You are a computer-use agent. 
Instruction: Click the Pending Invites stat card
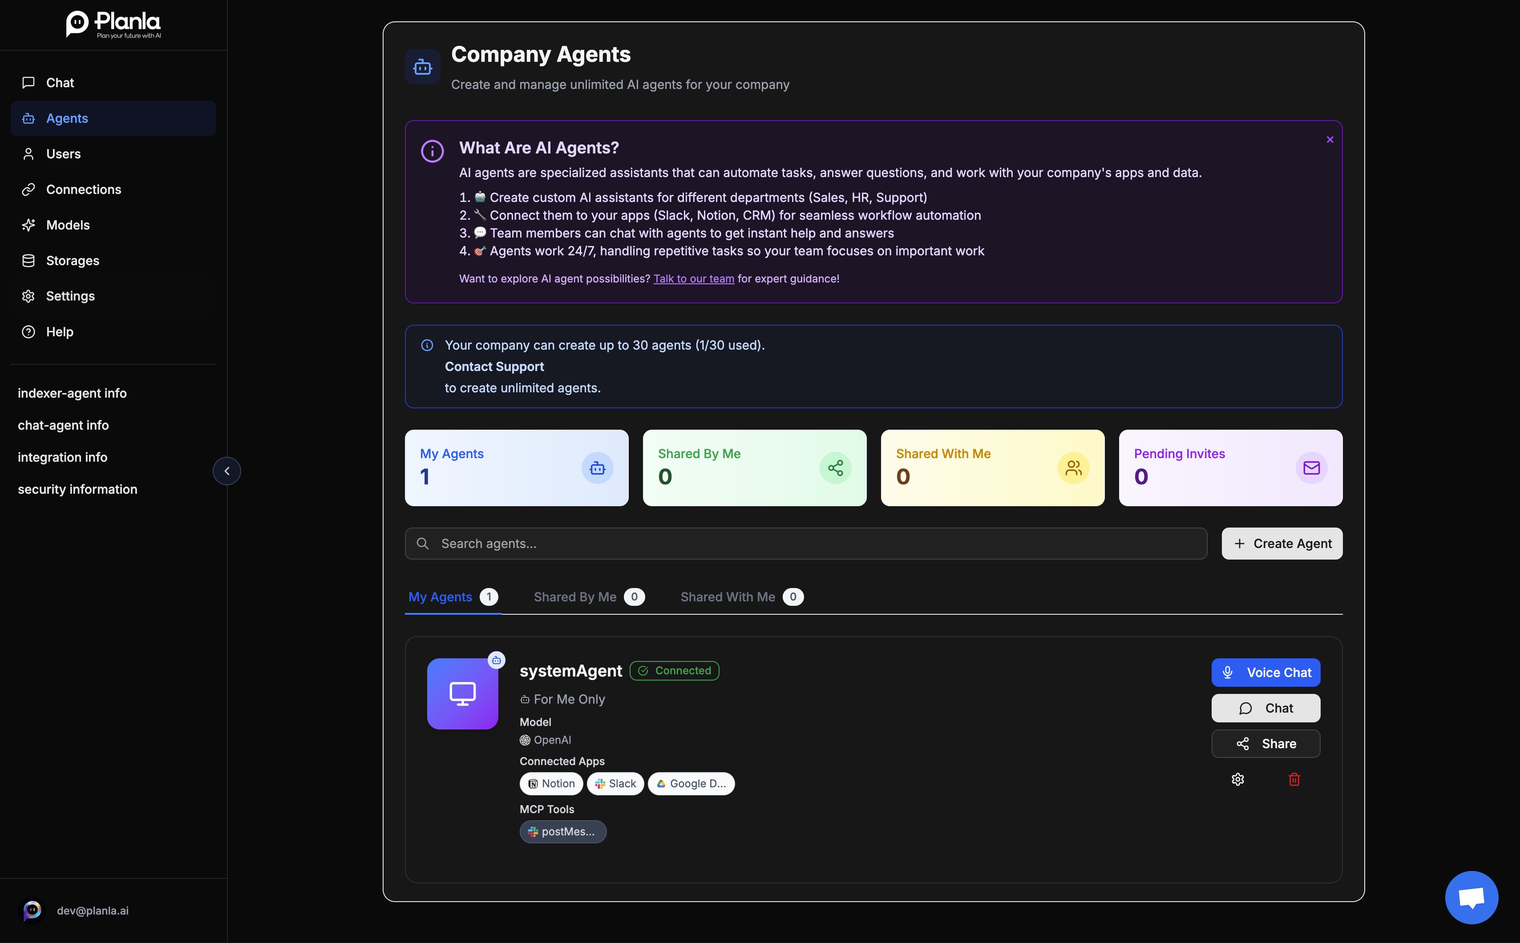(x=1231, y=468)
